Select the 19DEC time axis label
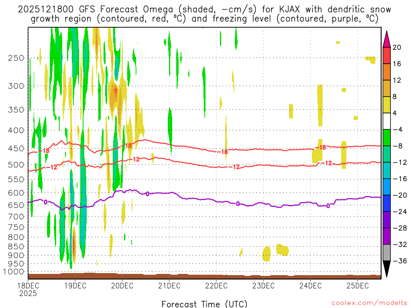Image resolution: width=411 pixels, height=308 pixels. click(75, 286)
